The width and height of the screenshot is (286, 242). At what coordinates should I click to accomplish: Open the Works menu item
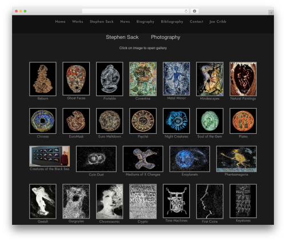[78, 22]
